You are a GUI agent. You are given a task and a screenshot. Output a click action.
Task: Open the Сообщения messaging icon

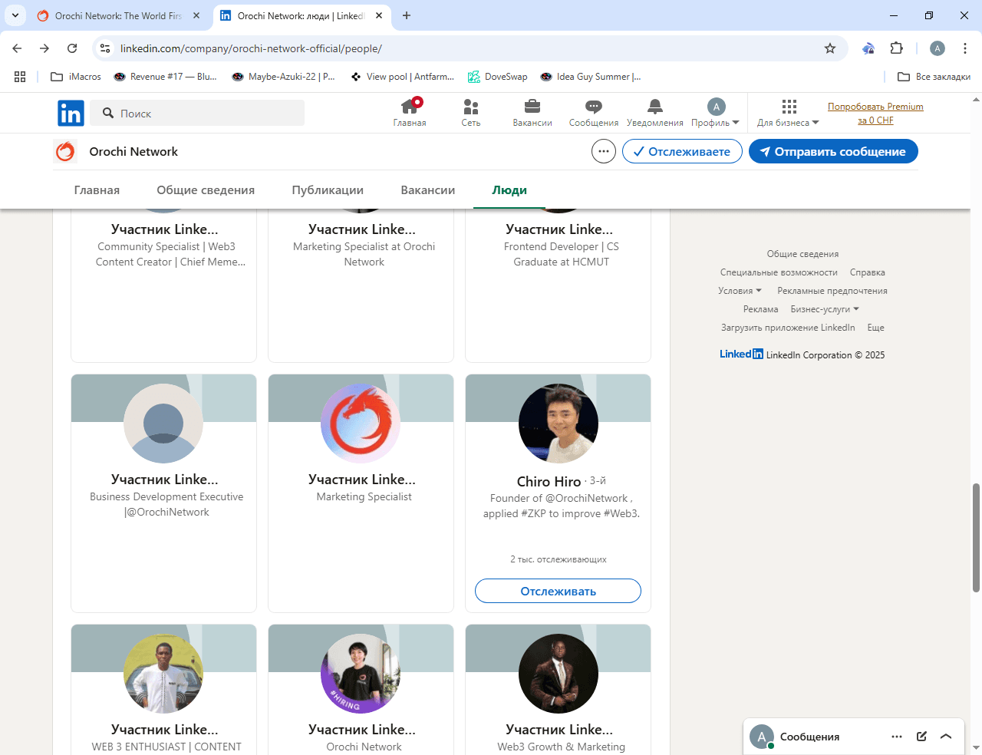(594, 113)
